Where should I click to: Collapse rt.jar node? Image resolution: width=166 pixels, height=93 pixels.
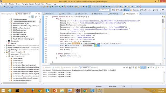7,56
